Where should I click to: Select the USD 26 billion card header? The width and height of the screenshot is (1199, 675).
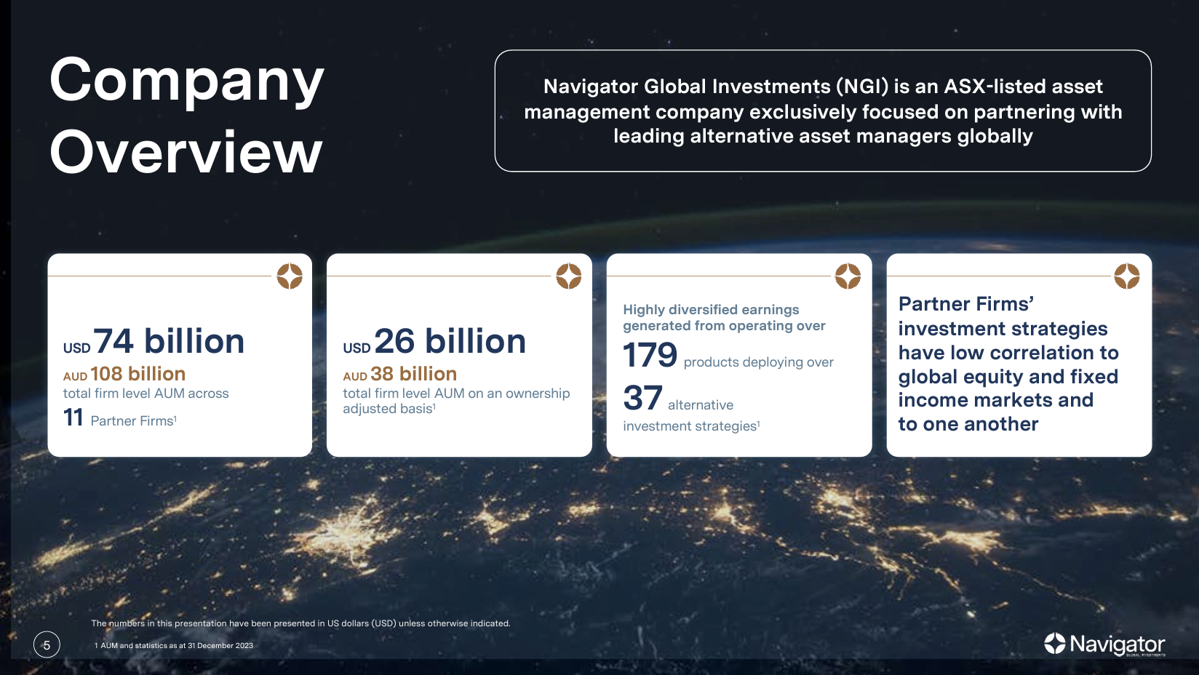click(x=434, y=340)
